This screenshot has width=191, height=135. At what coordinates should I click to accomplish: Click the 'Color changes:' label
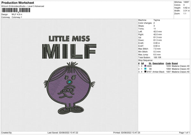[145, 23]
